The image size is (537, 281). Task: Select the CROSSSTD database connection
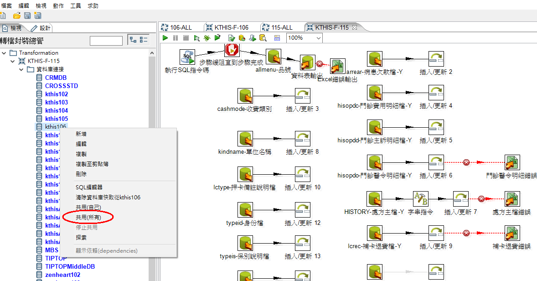click(x=62, y=86)
